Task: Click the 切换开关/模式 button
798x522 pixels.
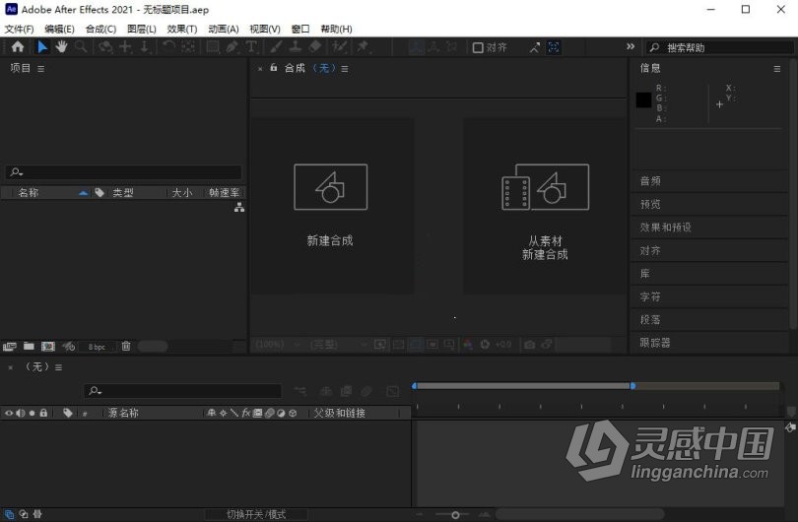Action: click(x=256, y=514)
